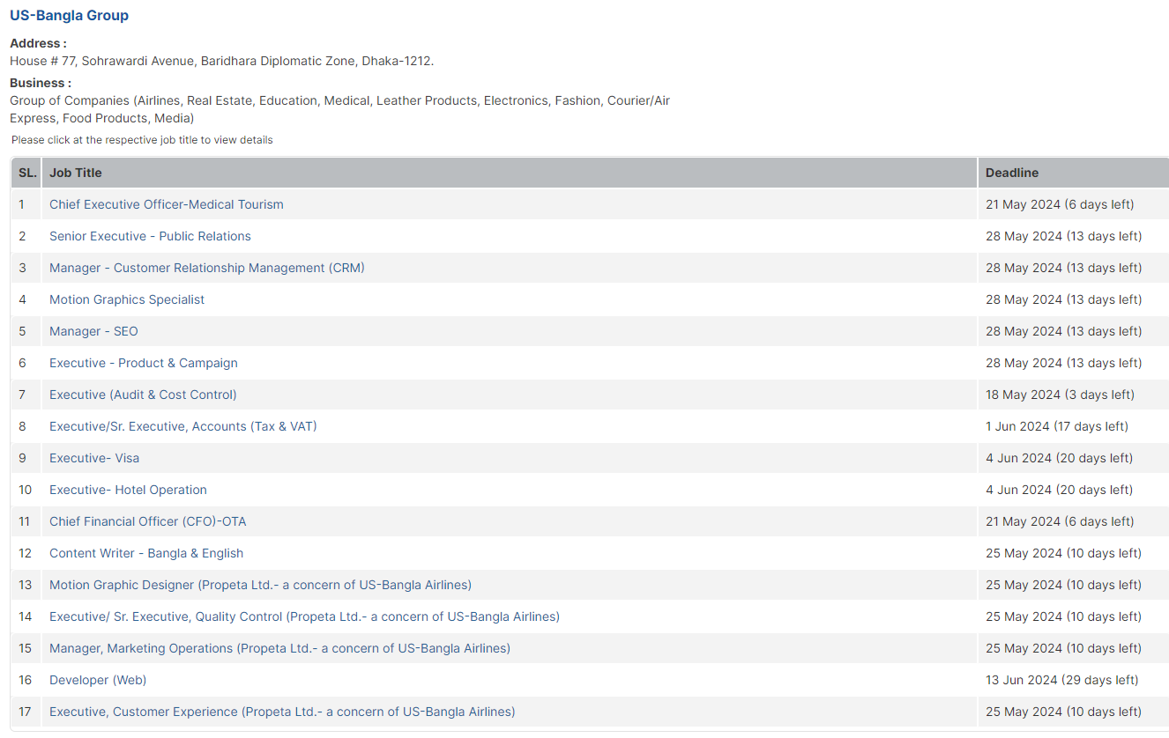Select the Manager - SEO row deadline
This screenshot has height=738, width=1169.
click(x=1063, y=331)
